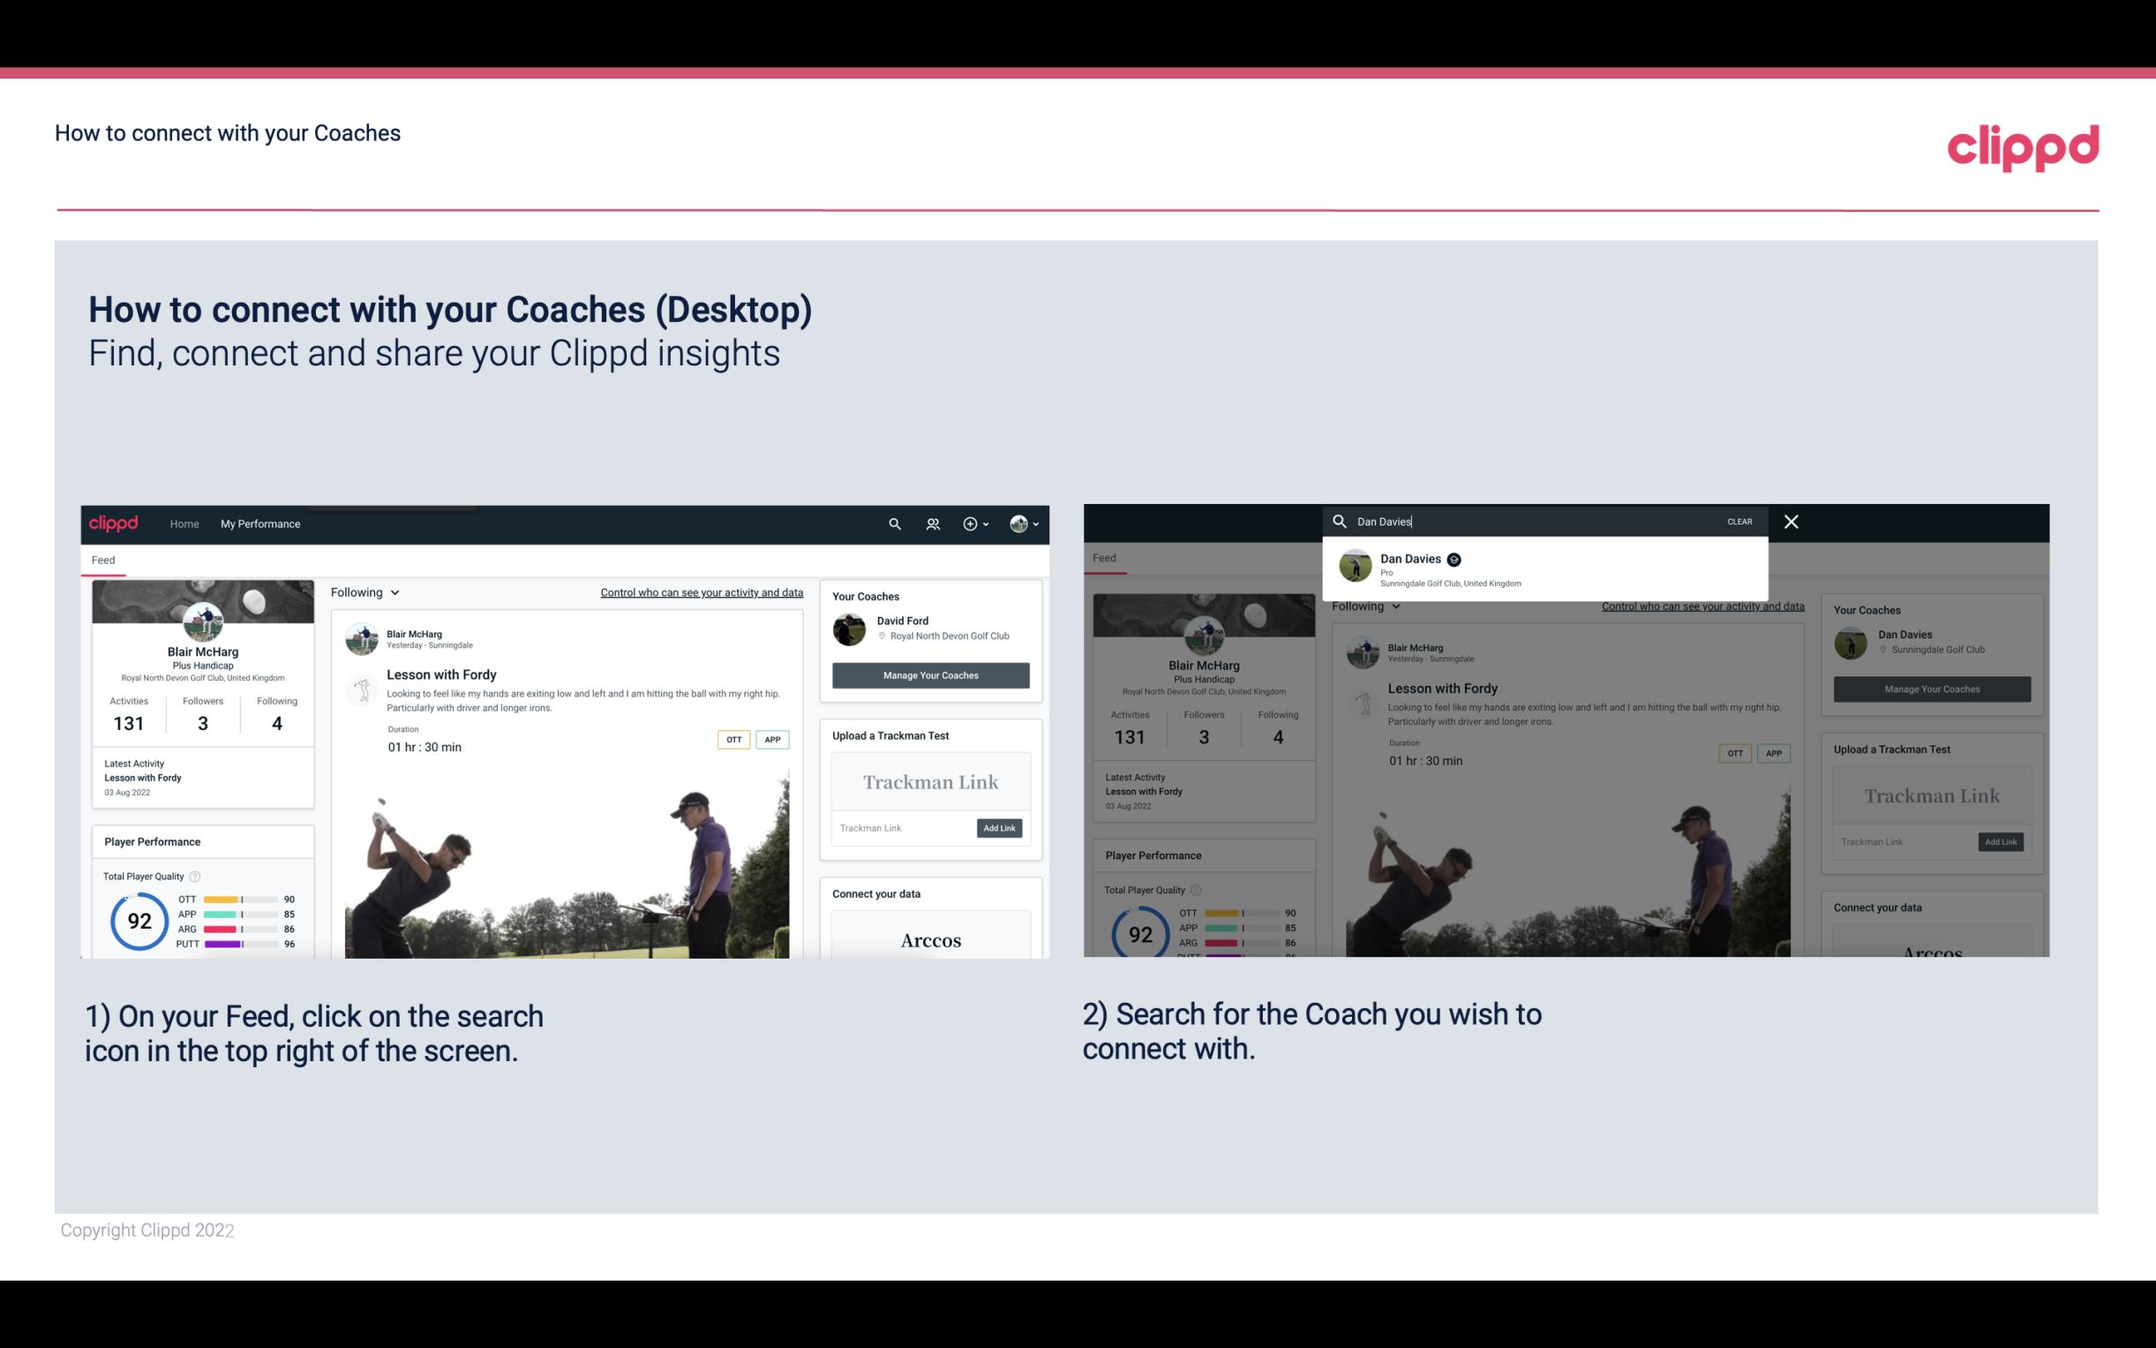Viewport: 2156px width, 1348px height.
Task: Click the ARG performance bar icon
Action: tap(239, 927)
